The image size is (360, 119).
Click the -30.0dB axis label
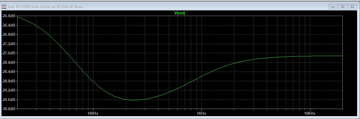point(8,109)
